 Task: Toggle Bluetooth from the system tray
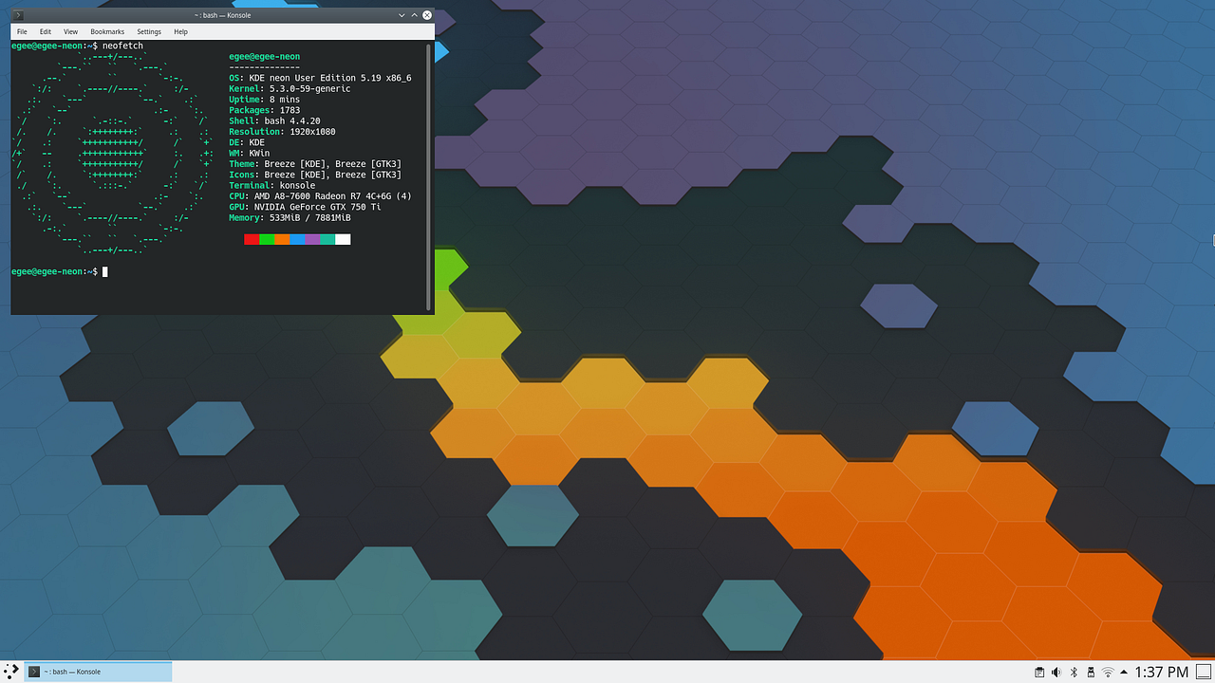[x=1074, y=672]
